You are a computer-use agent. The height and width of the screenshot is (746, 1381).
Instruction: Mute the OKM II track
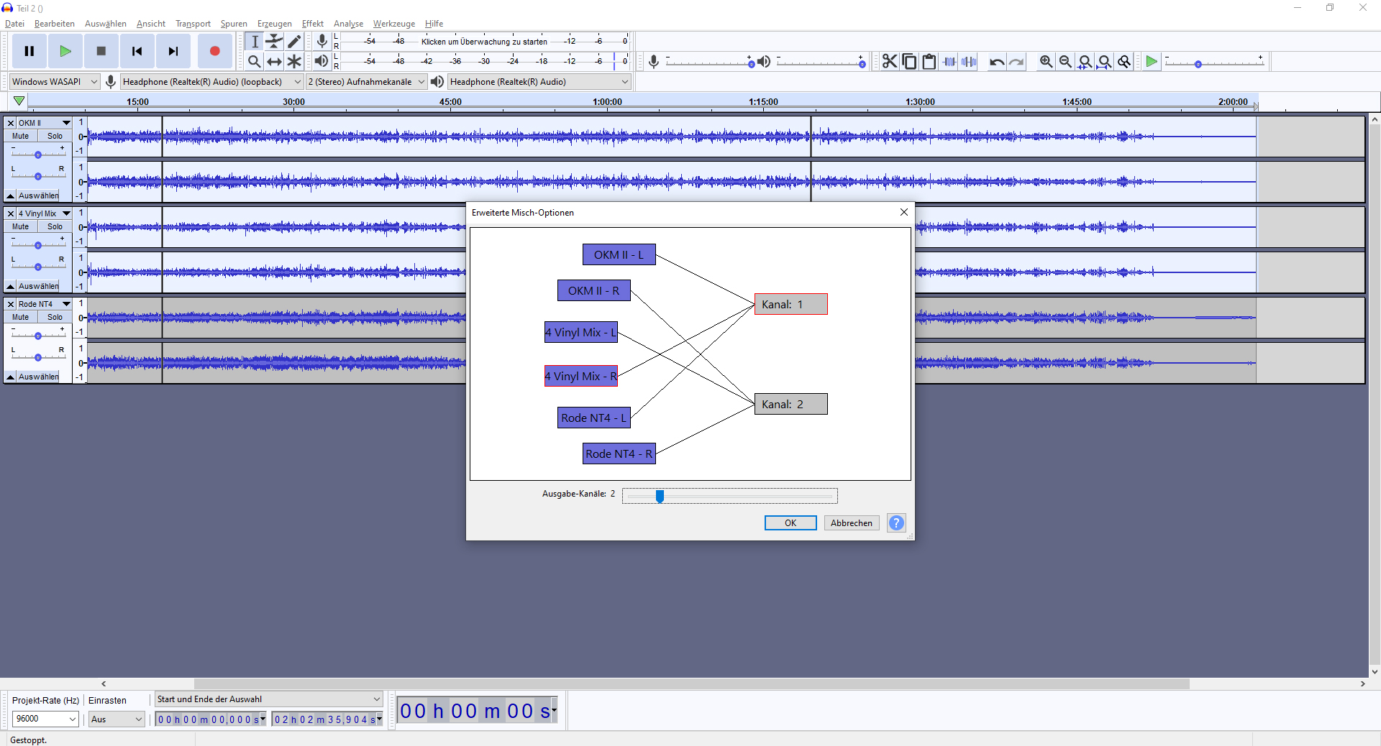click(21, 136)
